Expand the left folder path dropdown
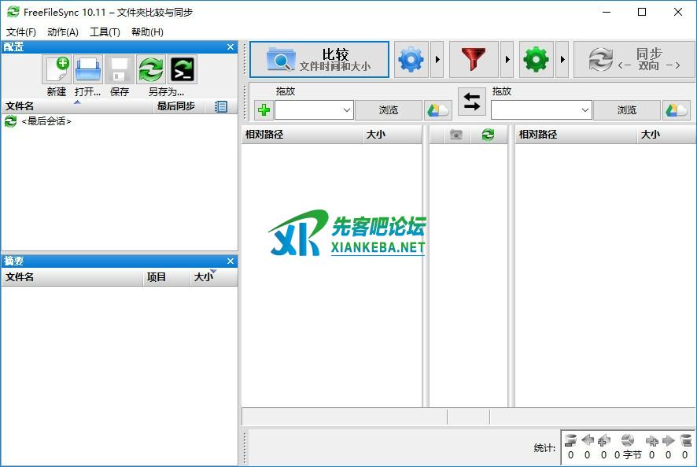This screenshot has height=467, width=697. coord(347,110)
